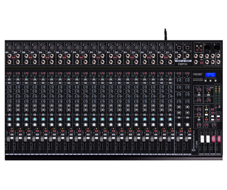Toggle the white button beside channel one's fader
The width and height of the screenshot is (227, 190).
pos(12,138)
